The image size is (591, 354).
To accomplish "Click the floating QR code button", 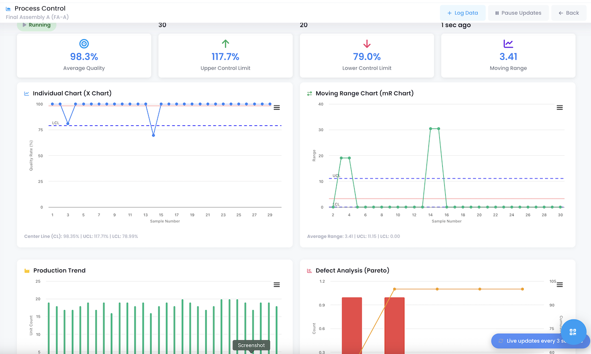I will (572, 333).
